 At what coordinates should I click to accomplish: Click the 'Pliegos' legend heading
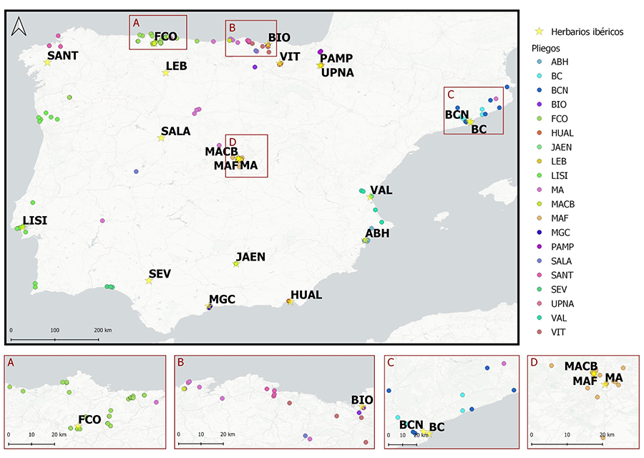pos(546,48)
